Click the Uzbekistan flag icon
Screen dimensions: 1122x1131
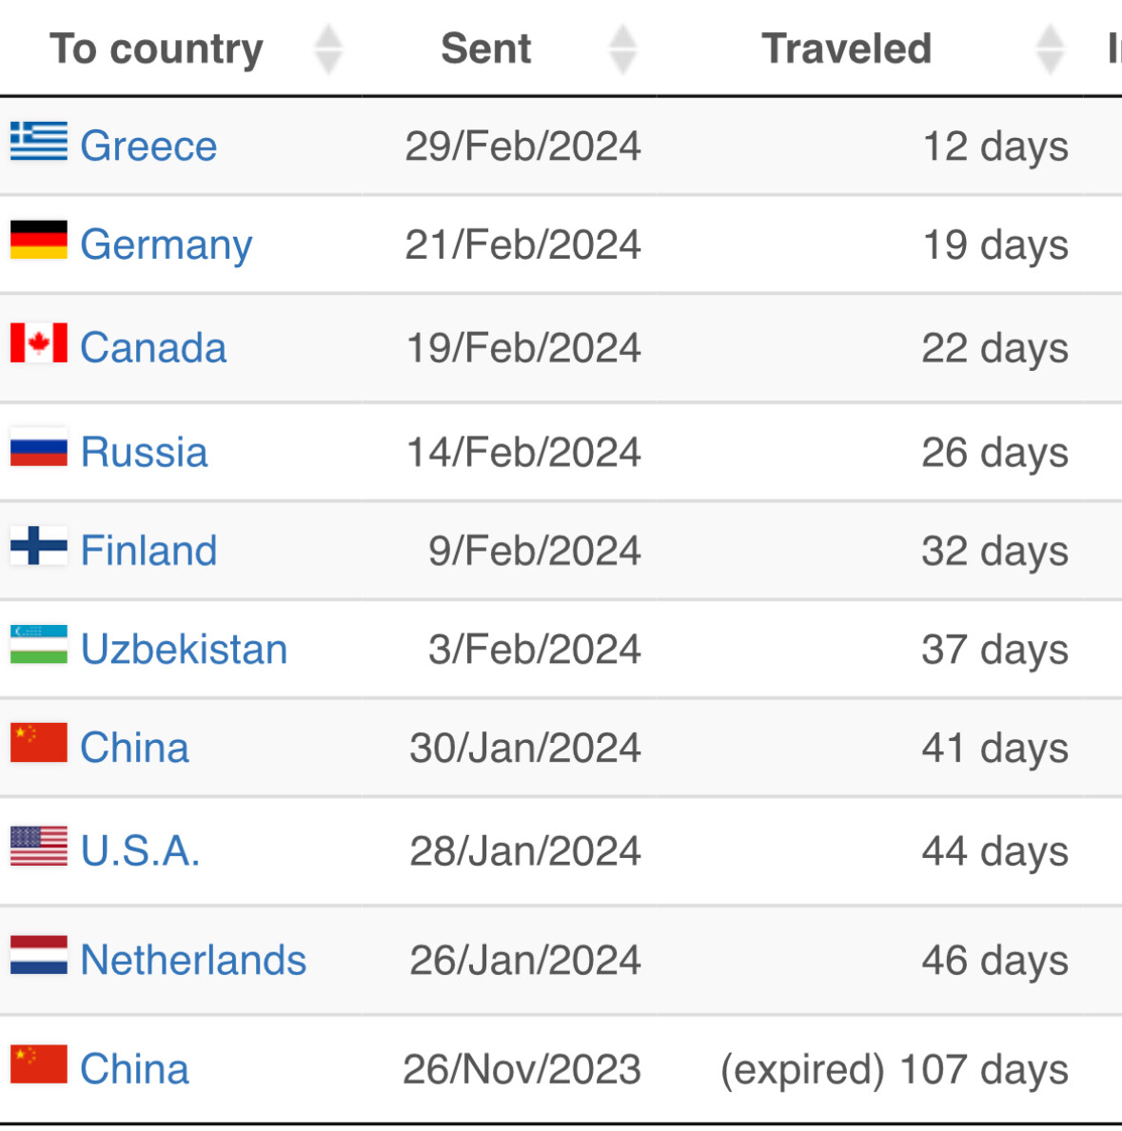[x=39, y=645]
